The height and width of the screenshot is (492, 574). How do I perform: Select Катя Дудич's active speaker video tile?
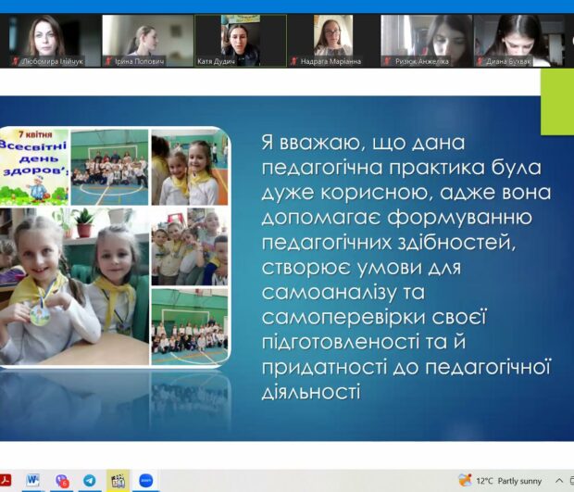(241, 41)
